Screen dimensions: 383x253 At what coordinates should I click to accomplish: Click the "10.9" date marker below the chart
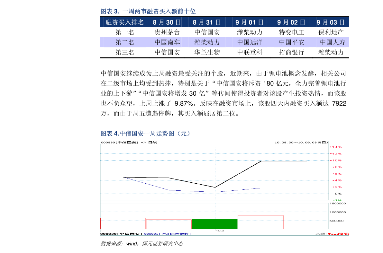(x=220, y=231)
